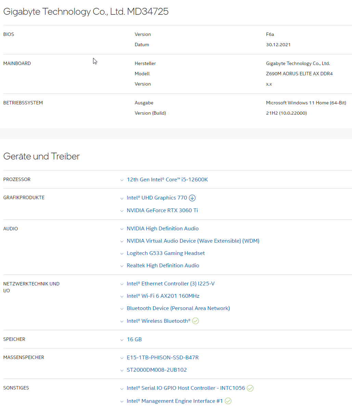Expand chevron for E15-1TB-PHISON-SSD-B47R
Viewport: 352px width, 410px height.
click(x=122, y=358)
